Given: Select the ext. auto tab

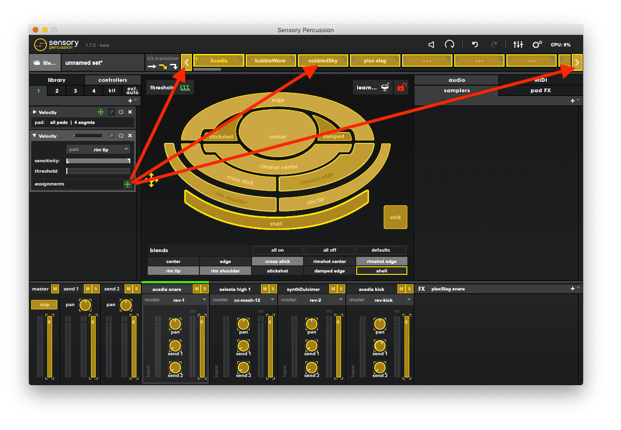Looking at the screenshot, I should coord(132,90).
